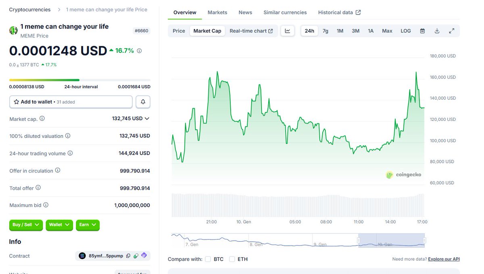This screenshot has width=484, height=274.
Task: Open the Wallet dropdown
Action: [x=59, y=225]
